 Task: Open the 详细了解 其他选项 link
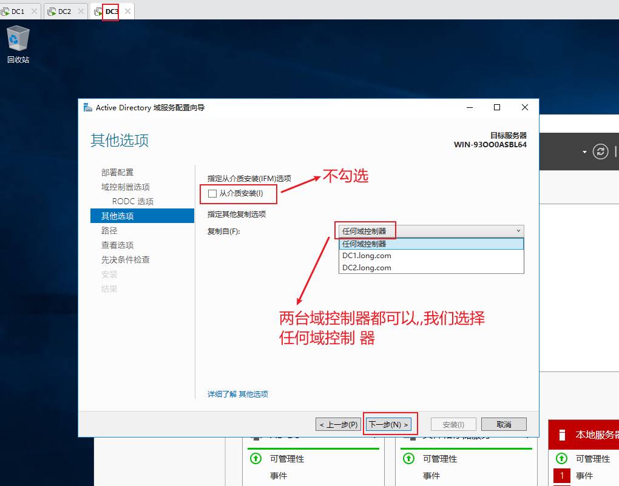click(x=238, y=394)
